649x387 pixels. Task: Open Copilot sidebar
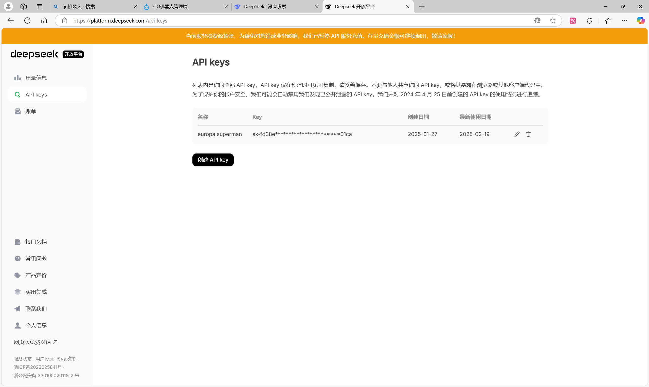[x=640, y=21]
